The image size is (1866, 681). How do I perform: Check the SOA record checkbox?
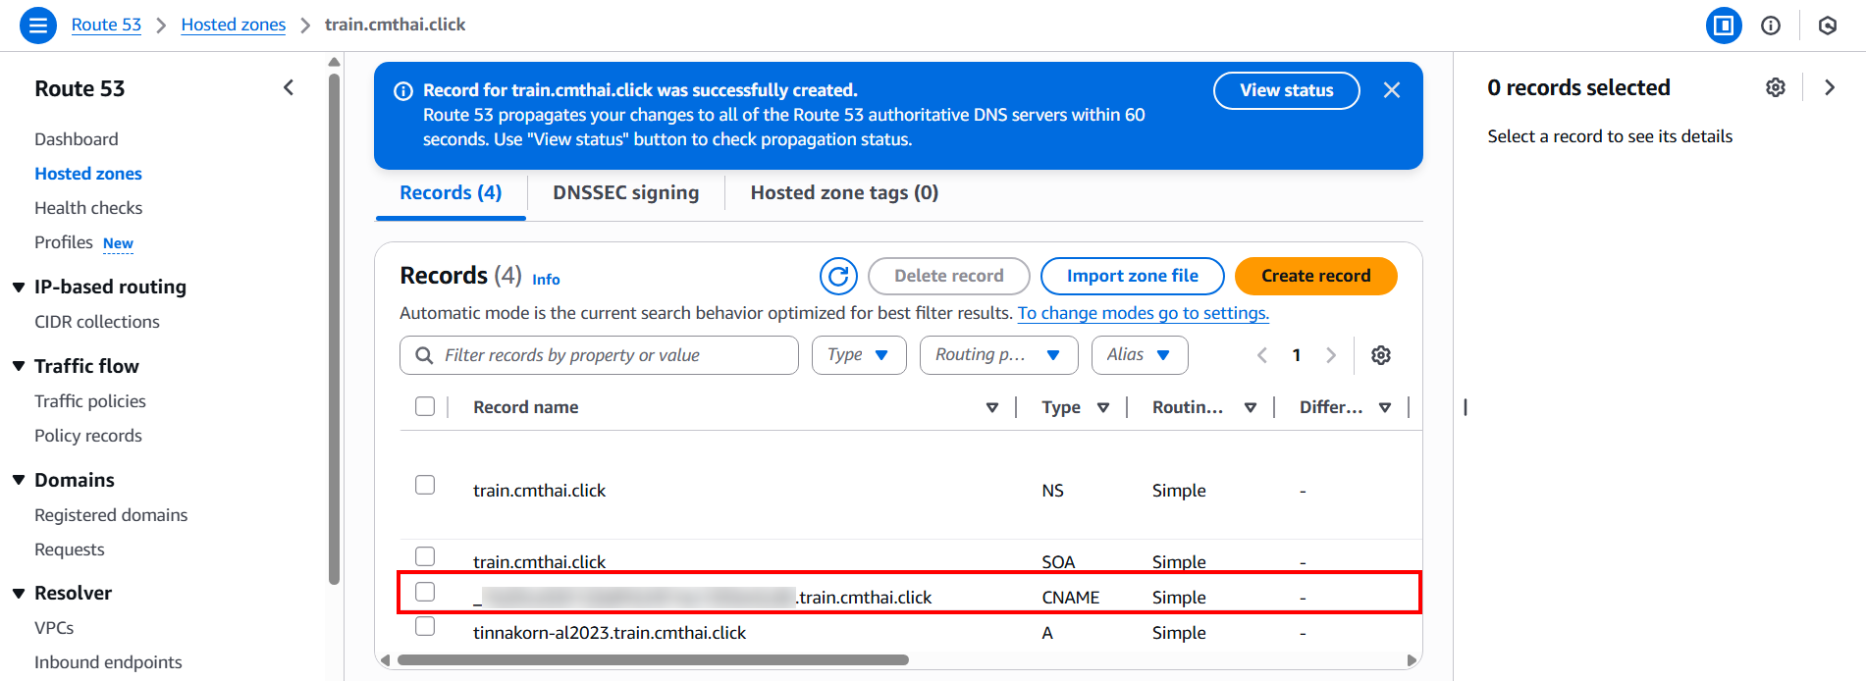click(x=425, y=556)
